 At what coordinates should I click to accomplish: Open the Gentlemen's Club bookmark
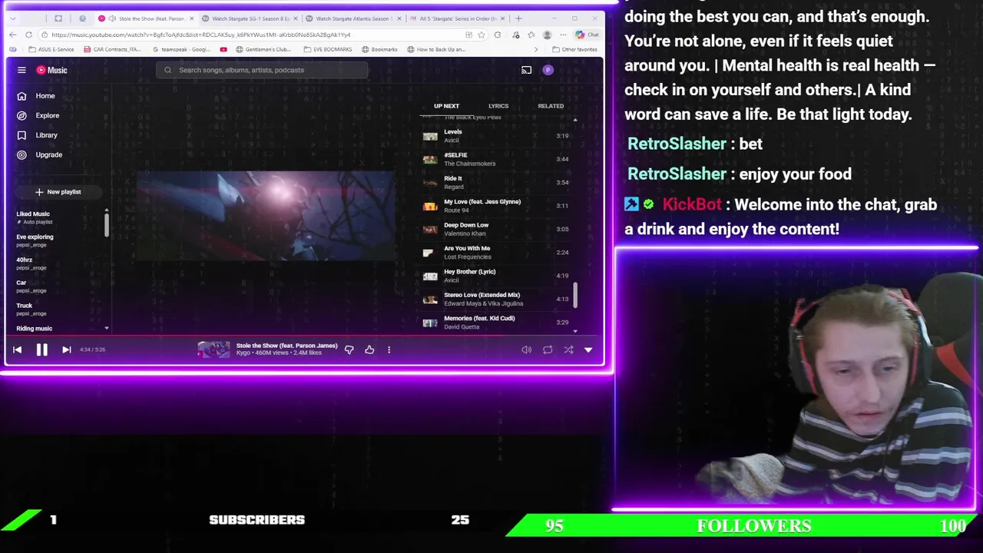pos(263,49)
